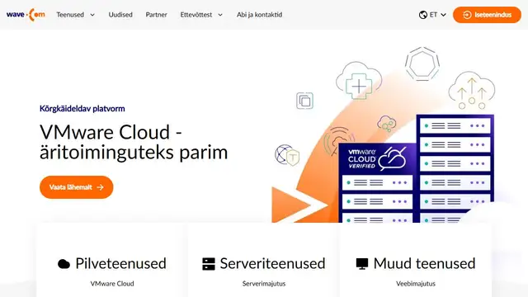Open the VMware Cloud link

[x=112, y=284]
